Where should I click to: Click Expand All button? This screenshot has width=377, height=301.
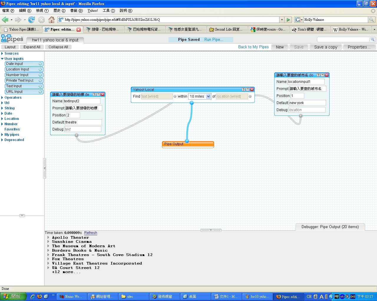click(x=32, y=47)
